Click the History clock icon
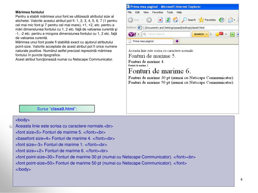Image resolution: width=258 pixels, height=193 pixels. [x=221, y=20]
